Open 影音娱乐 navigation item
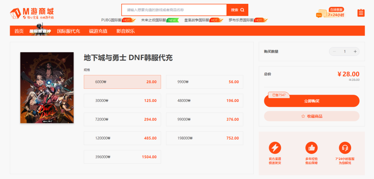 126,31
